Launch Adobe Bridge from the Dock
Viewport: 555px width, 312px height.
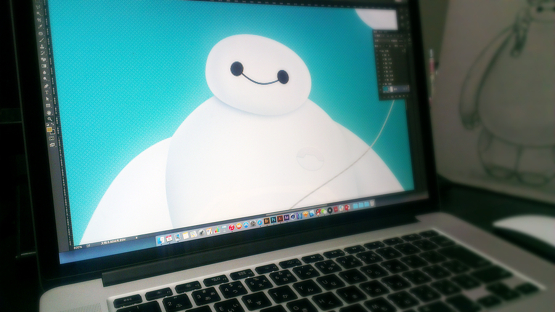coord(266,221)
